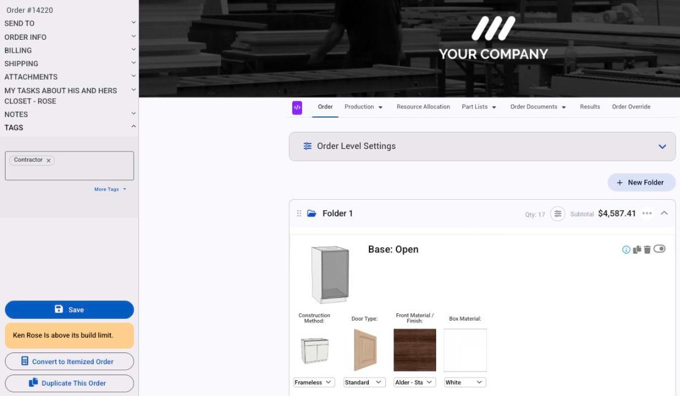The width and height of the screenshot is (680, 396).
Task: Expand Order Level Settings panel
Action: (662, 147)
